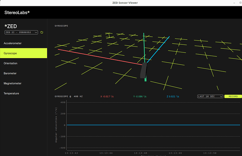
Task: Click the camera refresh icon beside device selector
Action: pyautogui.click(x=41, y=32)
